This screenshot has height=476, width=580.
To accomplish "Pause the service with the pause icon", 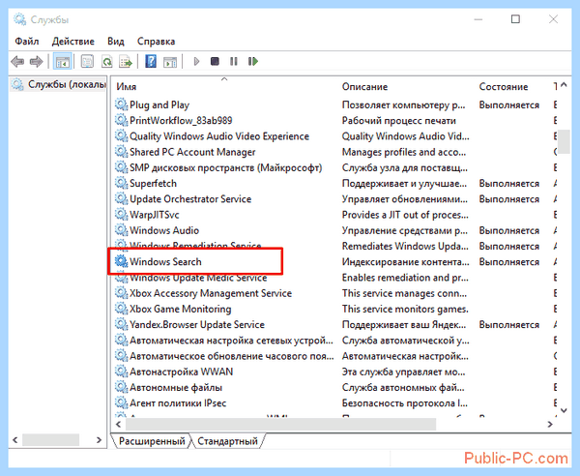I will coord(233,61).
